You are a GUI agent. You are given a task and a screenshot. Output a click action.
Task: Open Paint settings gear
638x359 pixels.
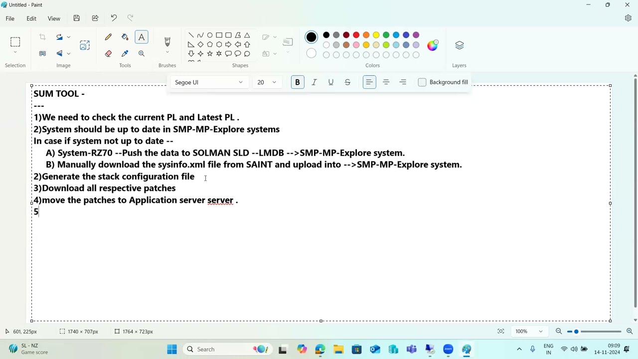point(628,18)
